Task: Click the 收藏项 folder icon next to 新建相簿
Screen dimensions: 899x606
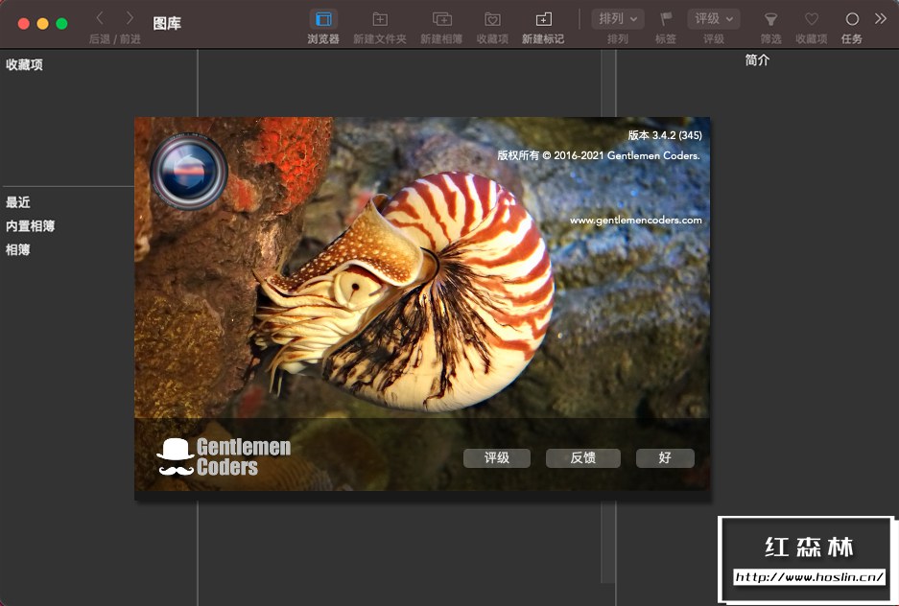Action: pos(492,19)
